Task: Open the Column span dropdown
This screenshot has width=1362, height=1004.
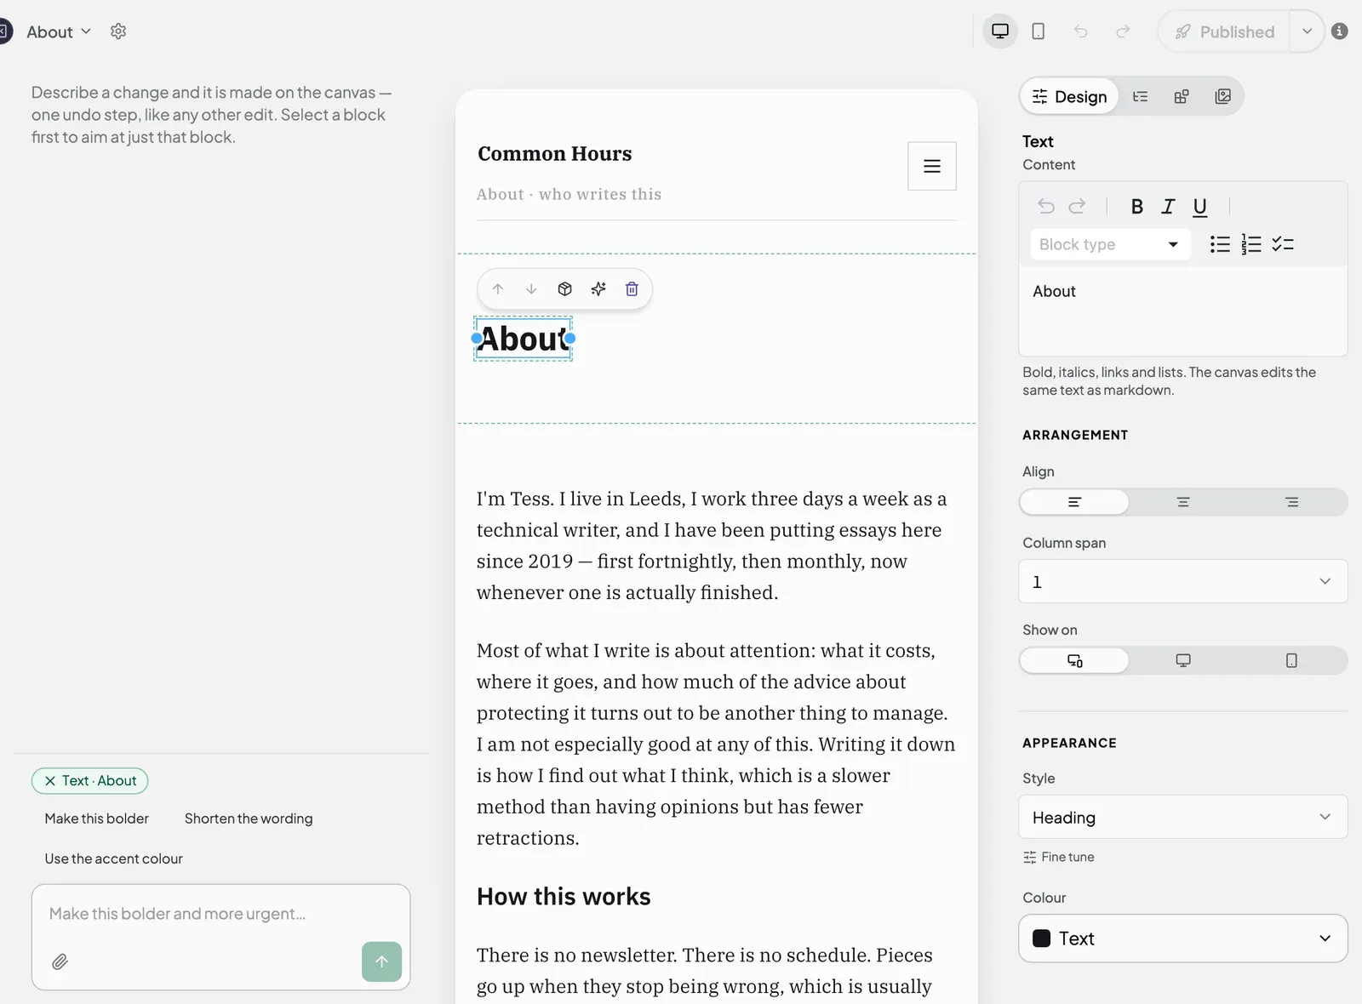Action: click(1183, 581)
